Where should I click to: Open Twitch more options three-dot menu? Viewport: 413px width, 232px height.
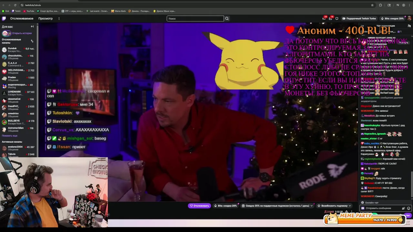pyautogui.click(x=59, y=18)
